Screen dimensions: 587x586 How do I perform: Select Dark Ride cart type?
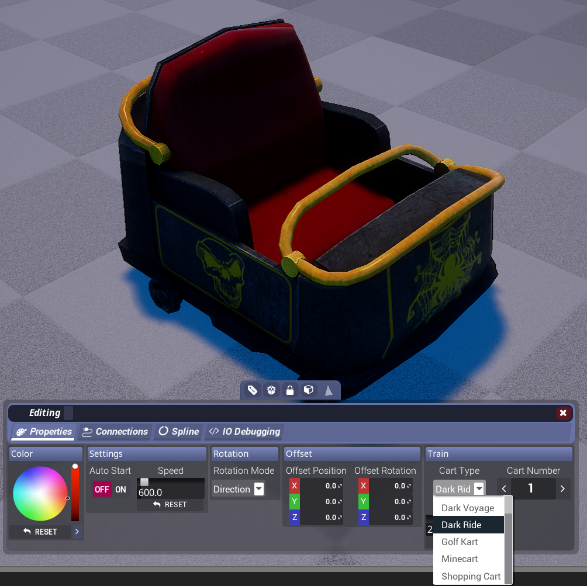468,525
